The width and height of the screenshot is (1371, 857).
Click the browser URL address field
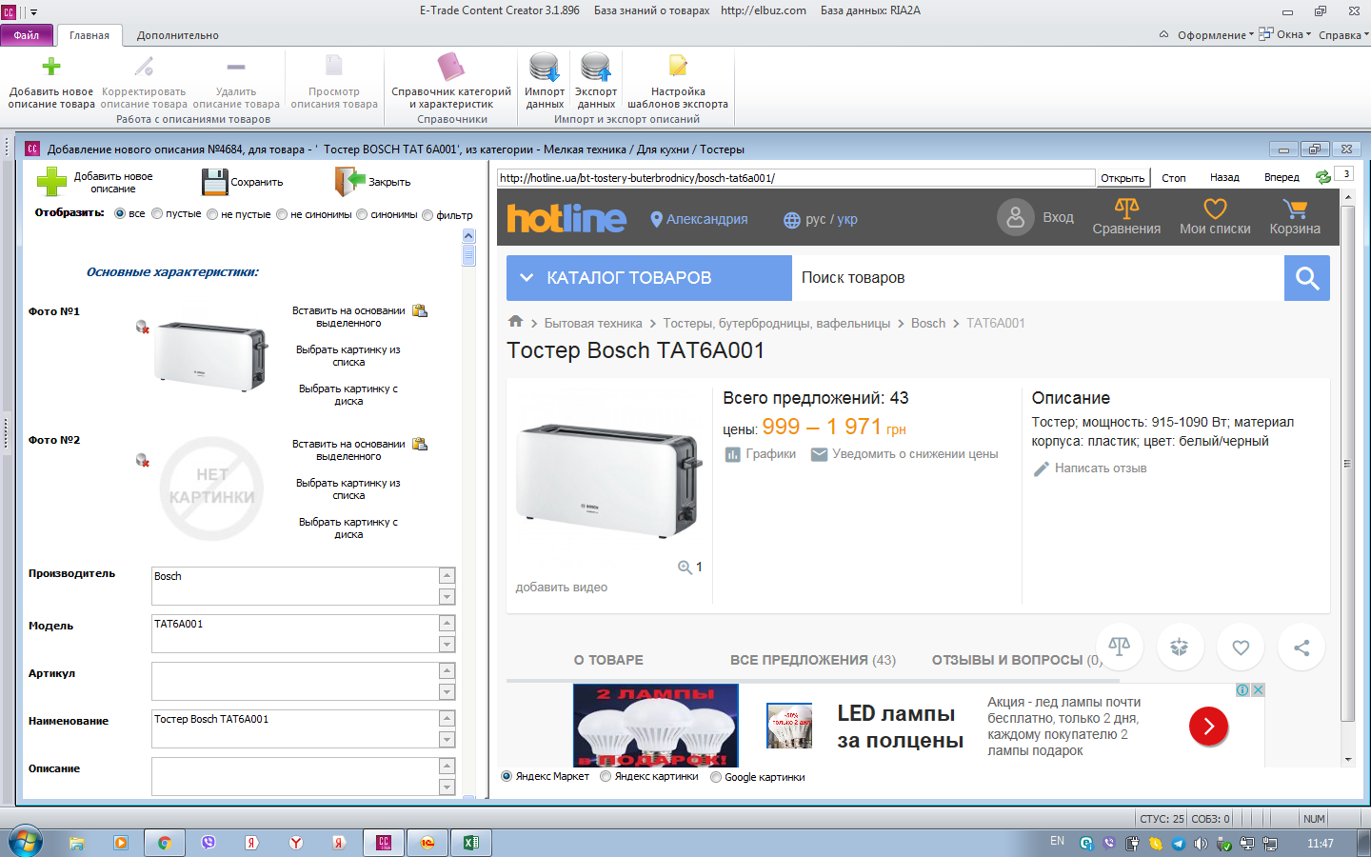tap(796, 178)
